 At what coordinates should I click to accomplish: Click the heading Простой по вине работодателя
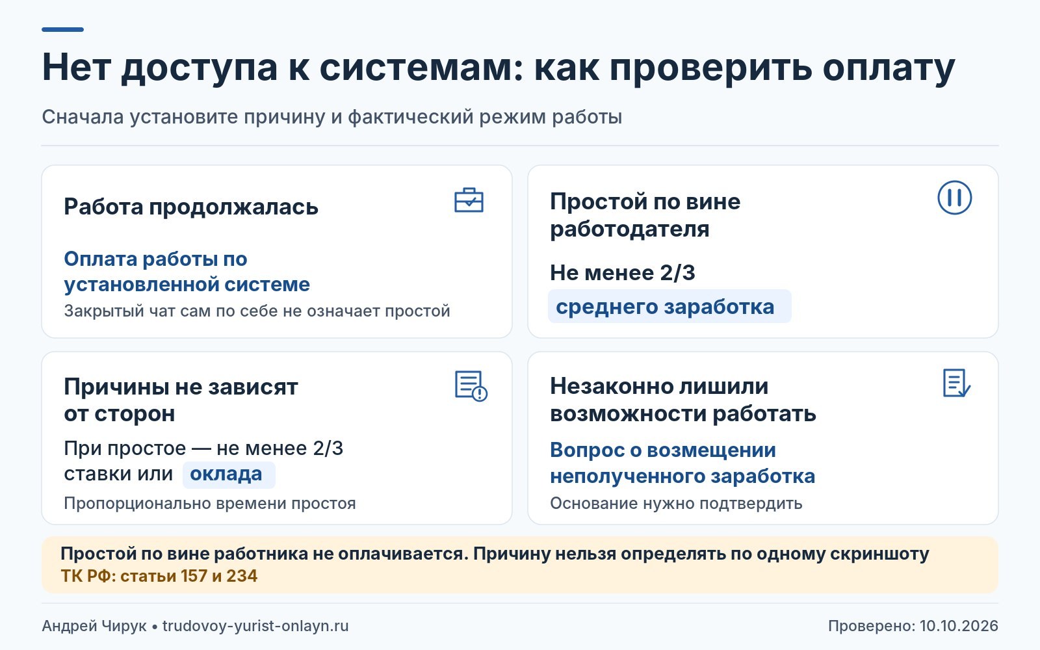click(x=645, y=215)
